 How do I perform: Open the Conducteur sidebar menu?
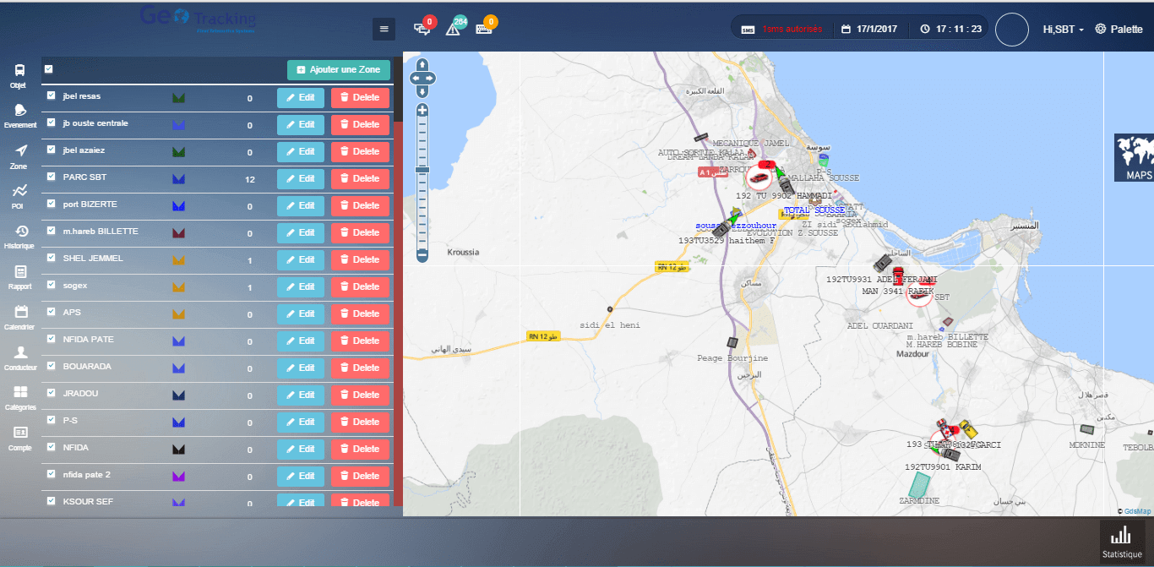point(20,357)
